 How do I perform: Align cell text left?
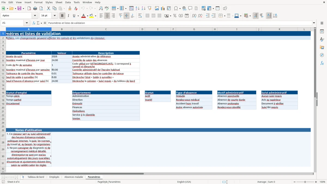(x=101, y=16)
